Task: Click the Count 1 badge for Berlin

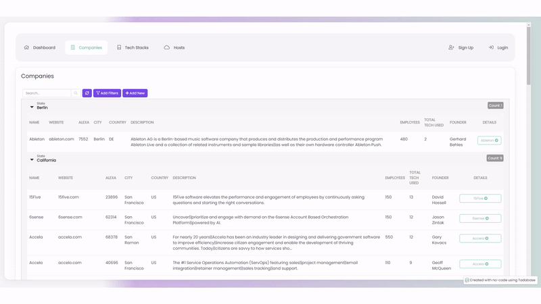Action: coord(495,105)
